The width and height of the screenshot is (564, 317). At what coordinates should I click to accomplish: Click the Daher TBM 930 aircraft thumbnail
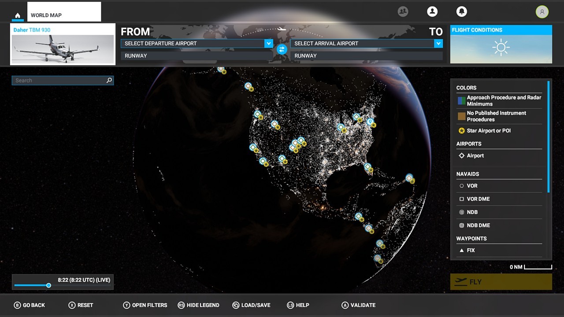[63, 49]
